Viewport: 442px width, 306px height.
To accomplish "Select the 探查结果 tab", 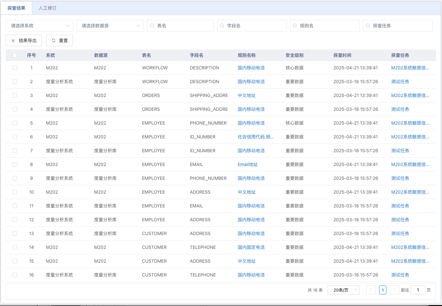I will point(16,8).
